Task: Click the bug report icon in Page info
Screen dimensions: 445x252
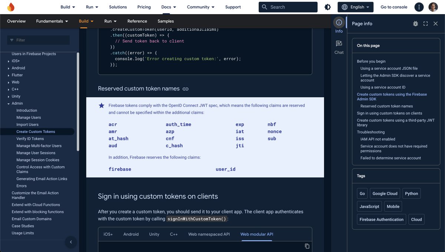Action: [x=415, y=23]
